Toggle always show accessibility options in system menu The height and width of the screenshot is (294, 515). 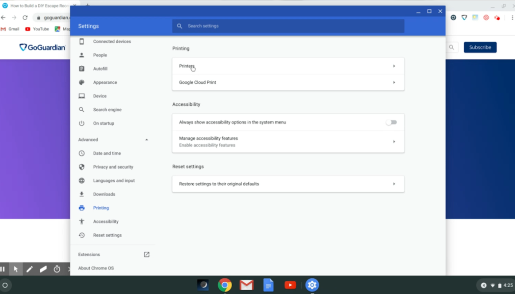point(391,122)
